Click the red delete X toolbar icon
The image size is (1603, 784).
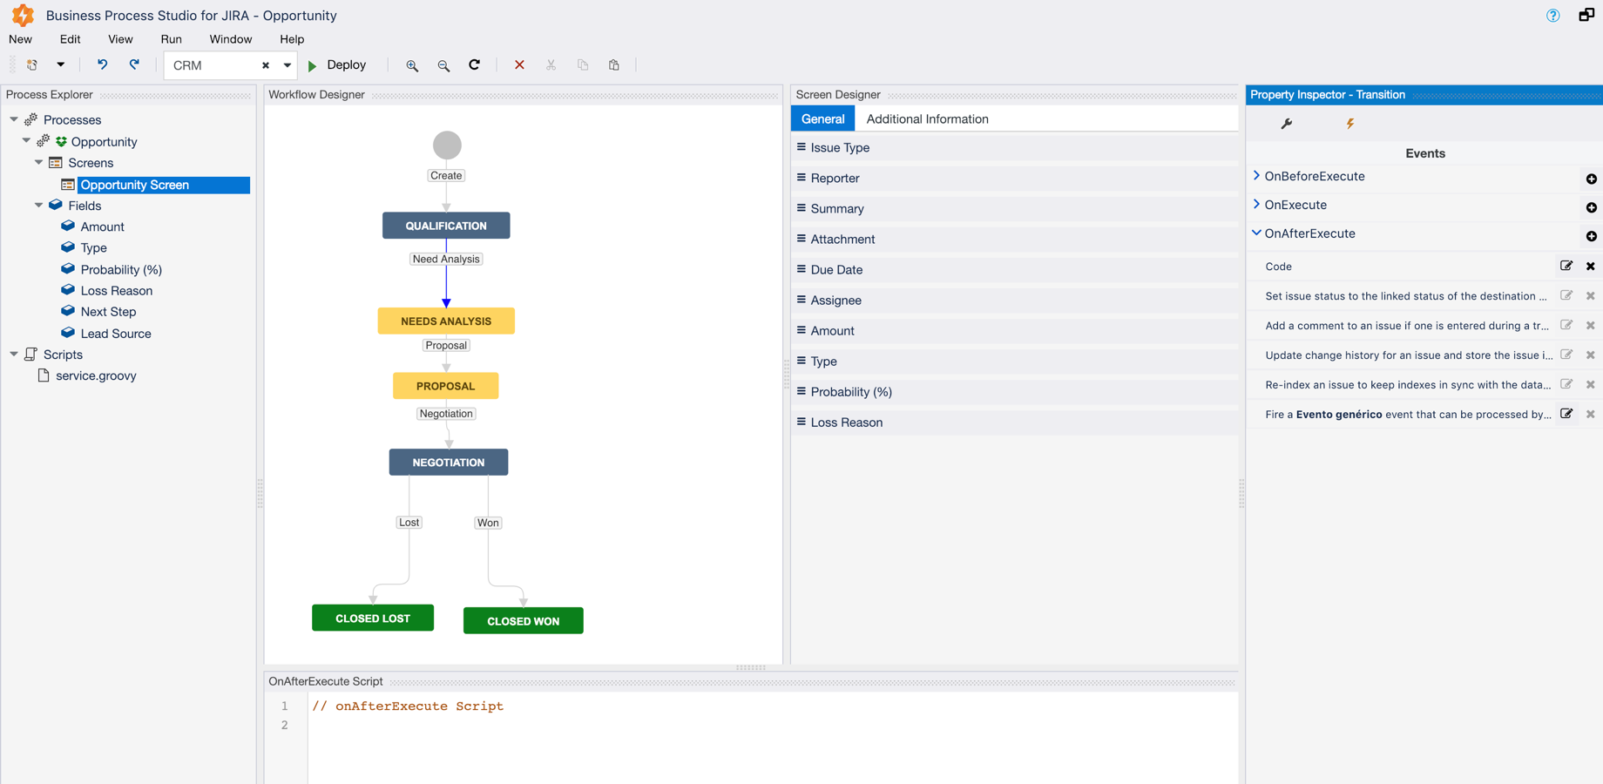[519, 64]
